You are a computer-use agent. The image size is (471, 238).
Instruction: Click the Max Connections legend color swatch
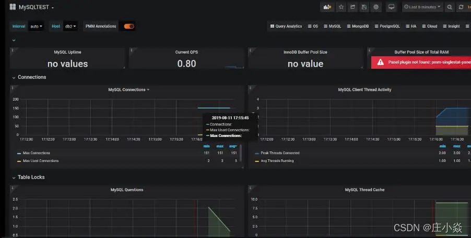[19, 153]
